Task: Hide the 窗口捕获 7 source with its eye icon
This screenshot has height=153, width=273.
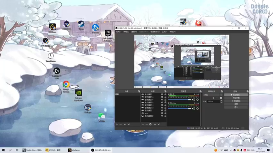Action: 162,95
